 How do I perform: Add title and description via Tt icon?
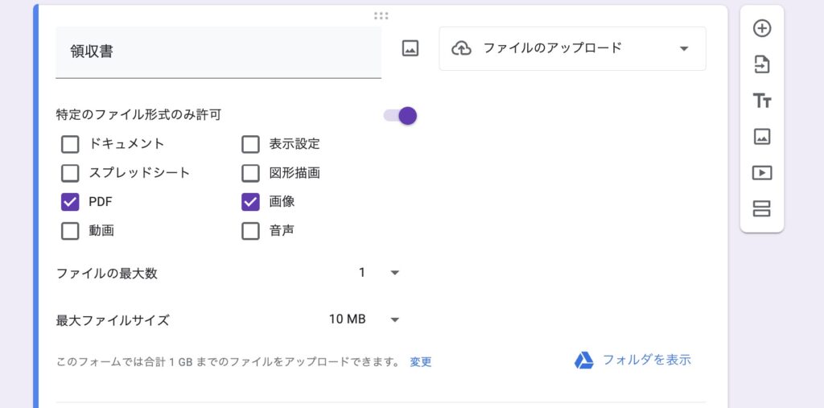point(761,101)
